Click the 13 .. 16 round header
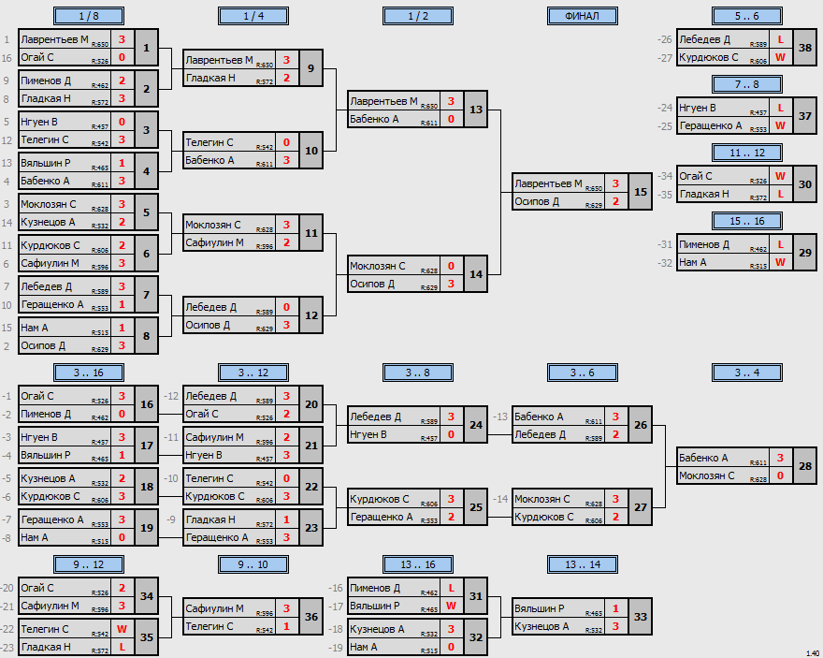Screen dimensions: 823x658 (418, 565)
